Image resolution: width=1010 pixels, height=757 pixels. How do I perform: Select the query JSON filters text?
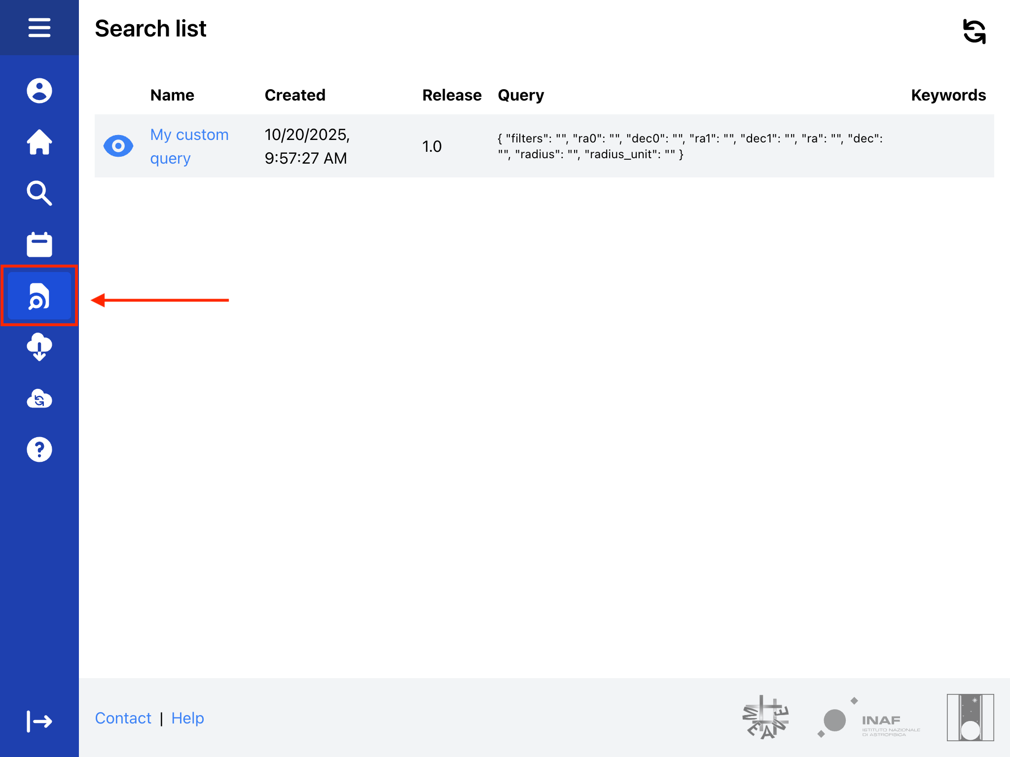click(690, 146)
